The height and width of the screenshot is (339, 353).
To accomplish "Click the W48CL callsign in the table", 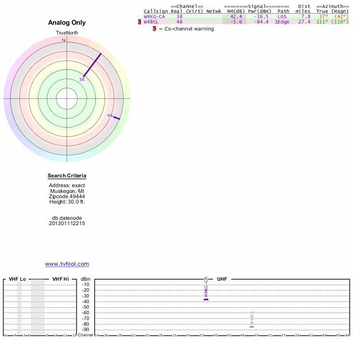I will tap(151, 22).
